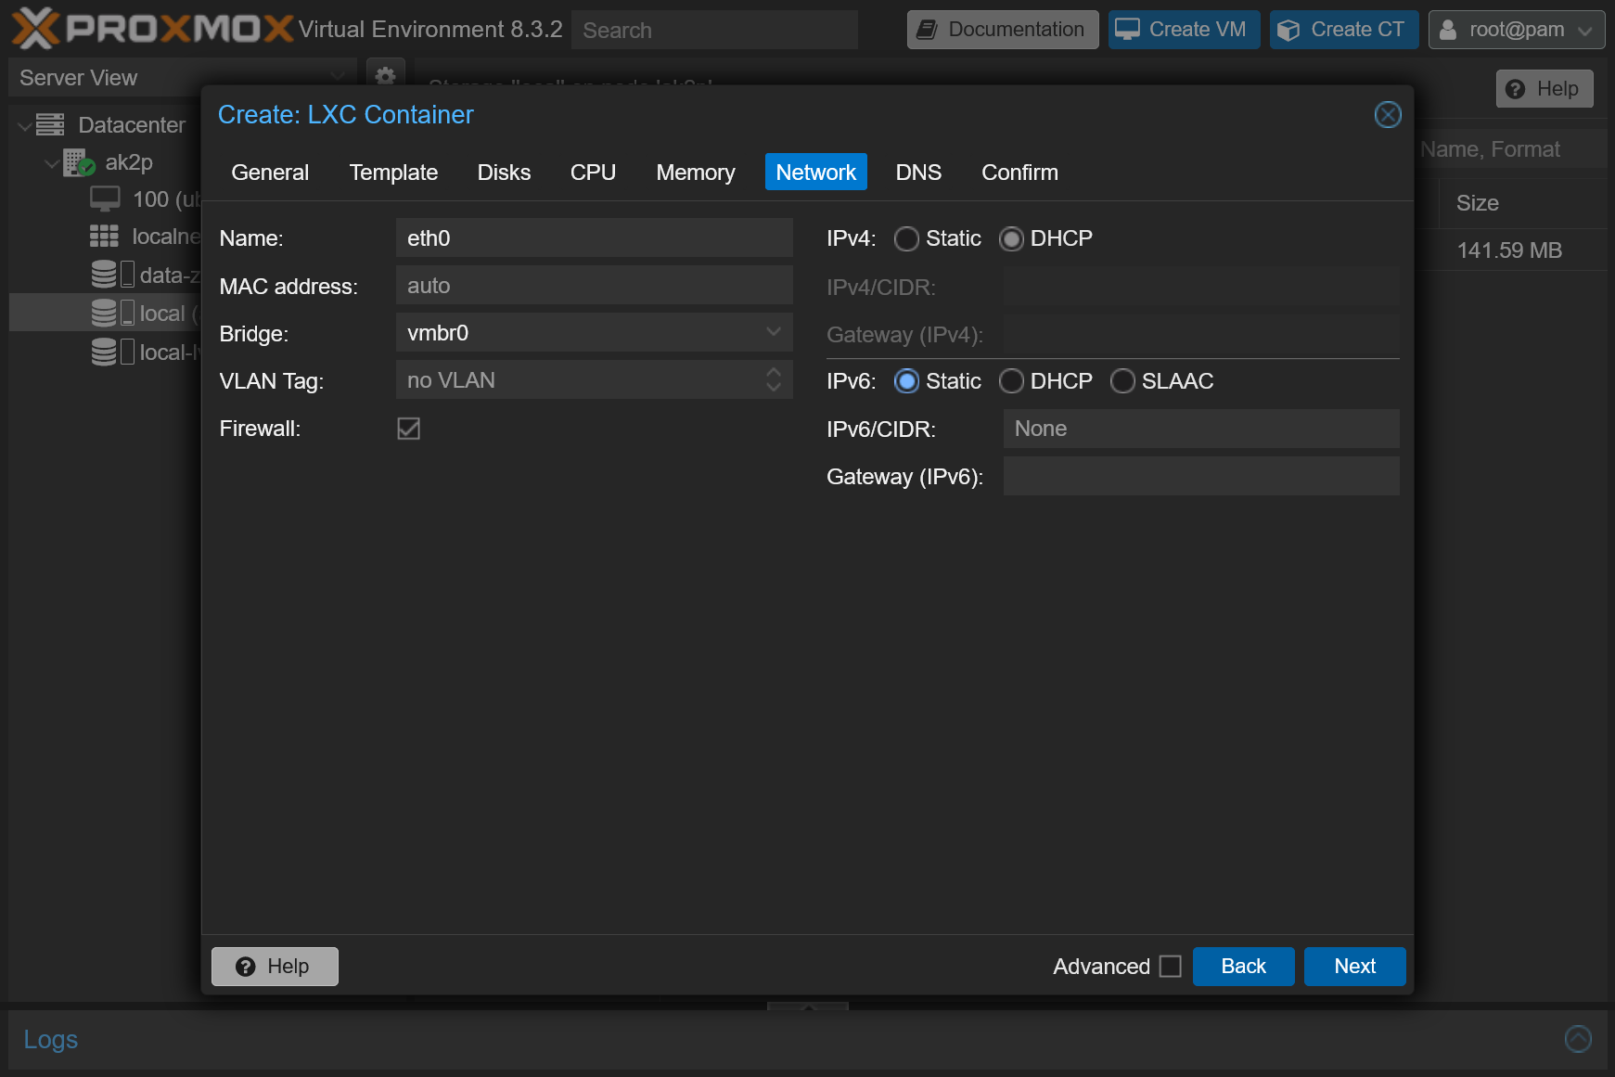This screenshot has width=1615, height=1077.
Task: Click the VLAN Tag spinner arrows
Action: [773, 379]
